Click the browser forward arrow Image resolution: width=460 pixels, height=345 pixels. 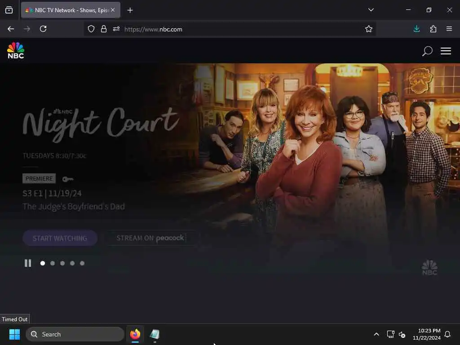point(27,29)
